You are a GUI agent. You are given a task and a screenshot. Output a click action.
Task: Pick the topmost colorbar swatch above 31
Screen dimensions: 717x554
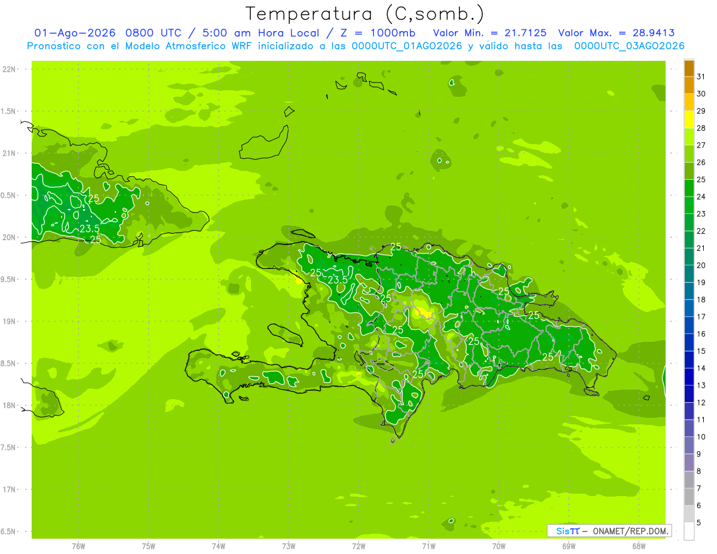pyautogui.click(x=689, y=68)
